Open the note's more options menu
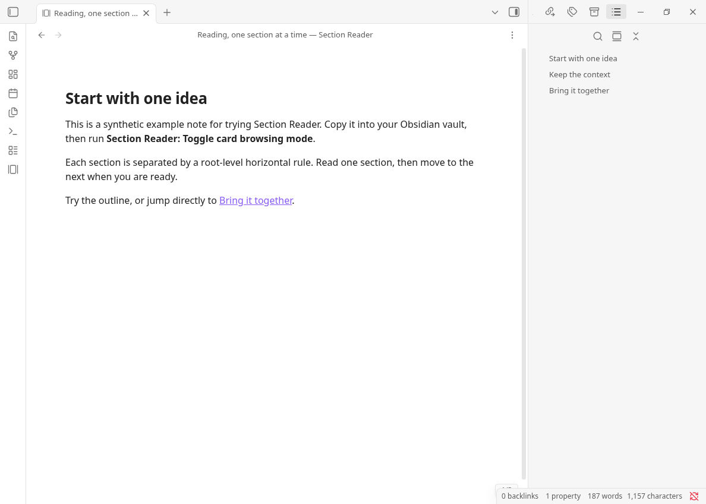The image size is (706, 504). [x=512, y=35]
